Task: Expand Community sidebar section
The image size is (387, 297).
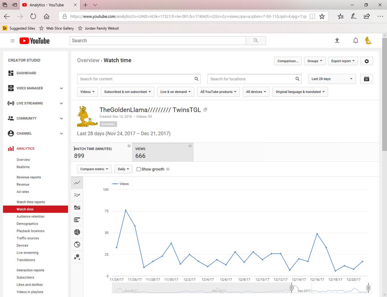Action: coord(61,118)
